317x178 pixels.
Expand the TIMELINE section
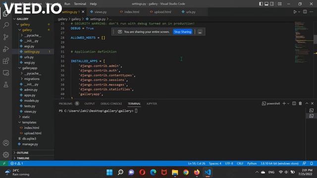tap(23, 158)
